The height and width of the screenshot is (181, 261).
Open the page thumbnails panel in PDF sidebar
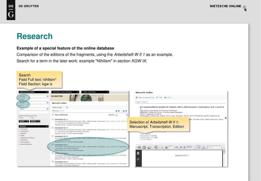(138, 153)
